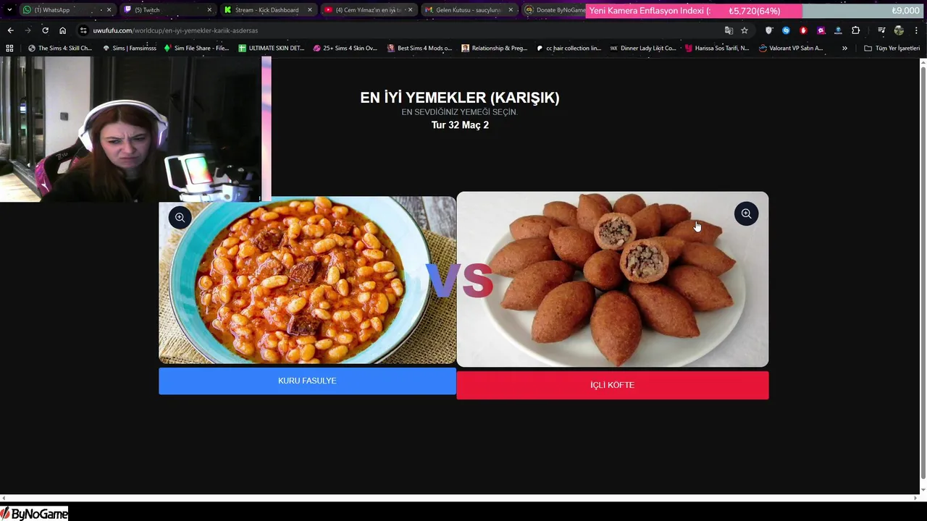Open cc hair collection bookmark
This screenshot has height=521, width=927.
[569, 48]
